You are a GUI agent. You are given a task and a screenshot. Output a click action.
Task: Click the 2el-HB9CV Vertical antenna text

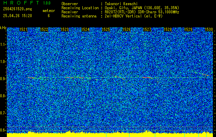pyautogui.click(x=134, y=16)
